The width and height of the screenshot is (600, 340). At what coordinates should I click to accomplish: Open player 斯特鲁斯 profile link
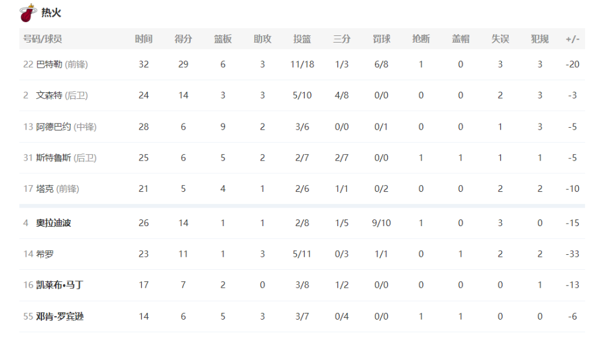[53, 158]
